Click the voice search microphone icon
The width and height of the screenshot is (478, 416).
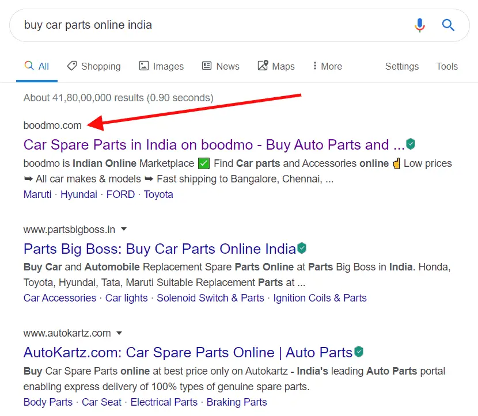tap(419, 25)
